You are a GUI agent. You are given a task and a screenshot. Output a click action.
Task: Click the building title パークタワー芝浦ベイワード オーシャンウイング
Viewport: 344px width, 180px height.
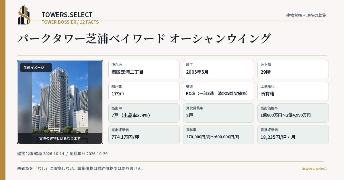[x=144, y=39]
